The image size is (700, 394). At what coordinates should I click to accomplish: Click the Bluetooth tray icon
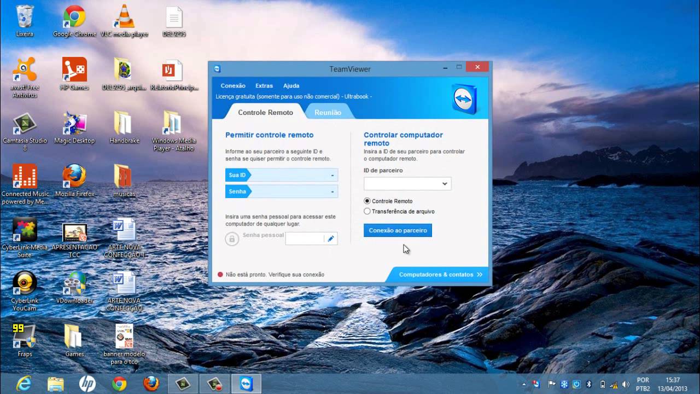pos(589,384)
